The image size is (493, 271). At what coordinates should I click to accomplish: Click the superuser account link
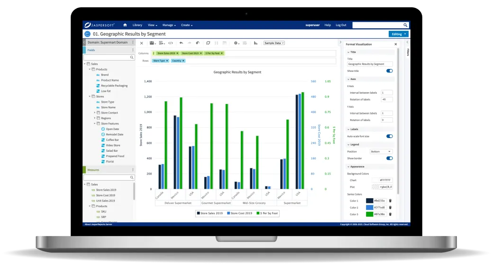pos(312,25)
